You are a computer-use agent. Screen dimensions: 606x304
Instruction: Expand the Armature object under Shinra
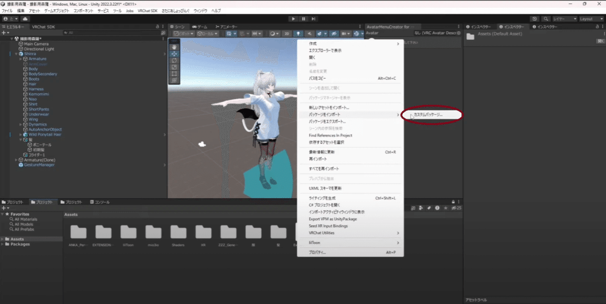tap(21, 59)
